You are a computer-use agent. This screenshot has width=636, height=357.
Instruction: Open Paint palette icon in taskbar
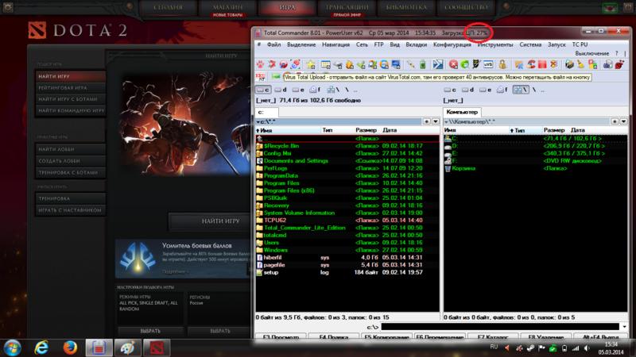(x=128, y=347)
